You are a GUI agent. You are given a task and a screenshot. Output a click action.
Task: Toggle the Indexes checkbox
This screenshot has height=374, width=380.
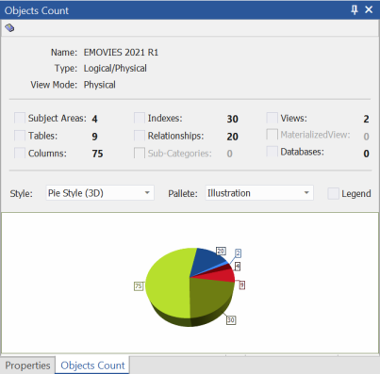click(140, 118)
